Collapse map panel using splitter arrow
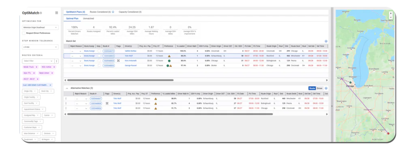The width and height of the screenshot is (415, 149). (x=332, y=106)
